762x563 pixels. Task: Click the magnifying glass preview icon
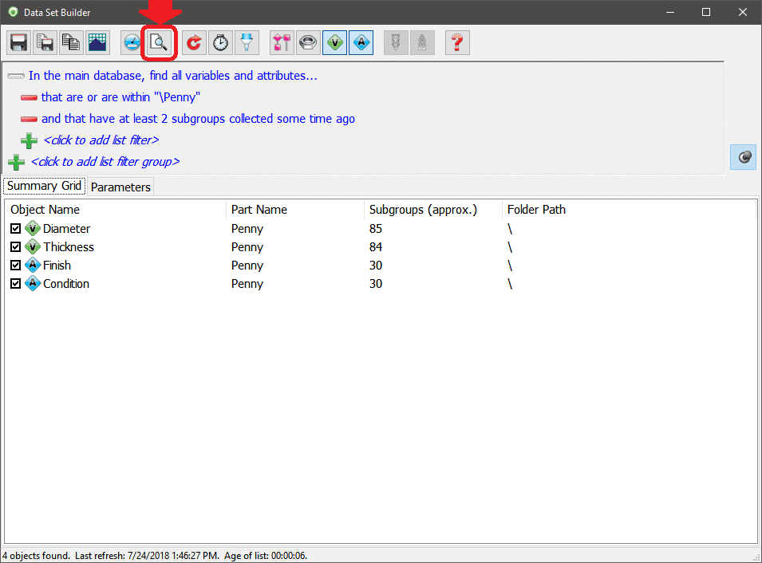pos(159,43)
